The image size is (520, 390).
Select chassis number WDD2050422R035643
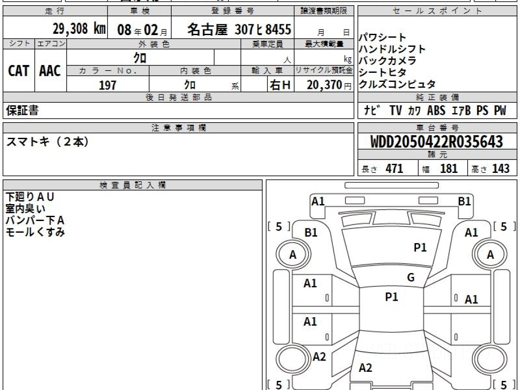(x=437, y=142)
